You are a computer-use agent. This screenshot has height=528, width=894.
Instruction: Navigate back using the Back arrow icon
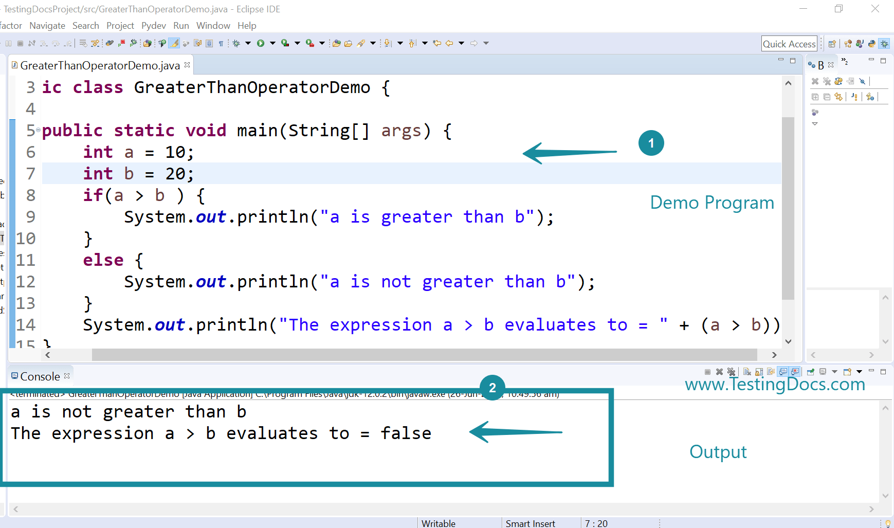448,43
